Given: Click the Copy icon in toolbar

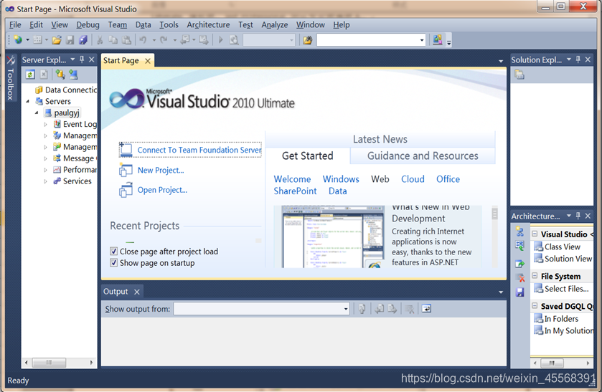Looking at the screenshot, I should [x=113, y=40].
